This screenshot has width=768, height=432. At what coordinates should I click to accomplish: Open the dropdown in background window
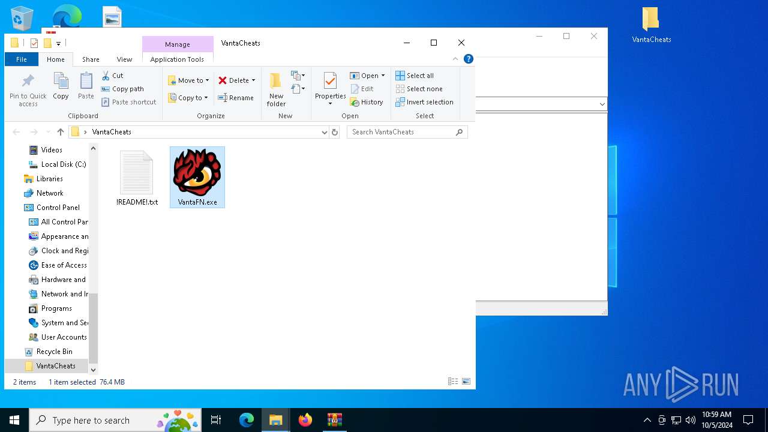602,104
